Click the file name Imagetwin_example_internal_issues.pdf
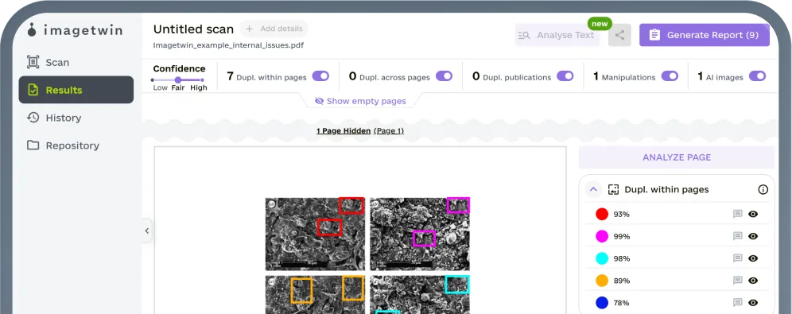 point(228,45)
